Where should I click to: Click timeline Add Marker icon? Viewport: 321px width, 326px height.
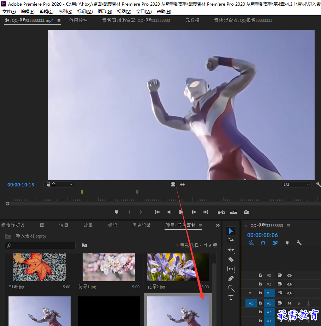point(287,243)
